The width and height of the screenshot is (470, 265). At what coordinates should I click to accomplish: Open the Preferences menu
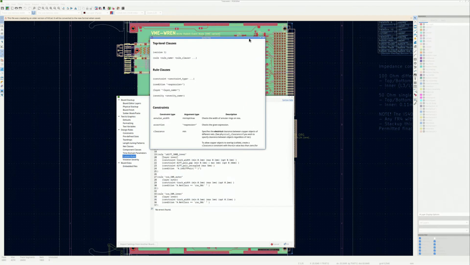(53, 4)
